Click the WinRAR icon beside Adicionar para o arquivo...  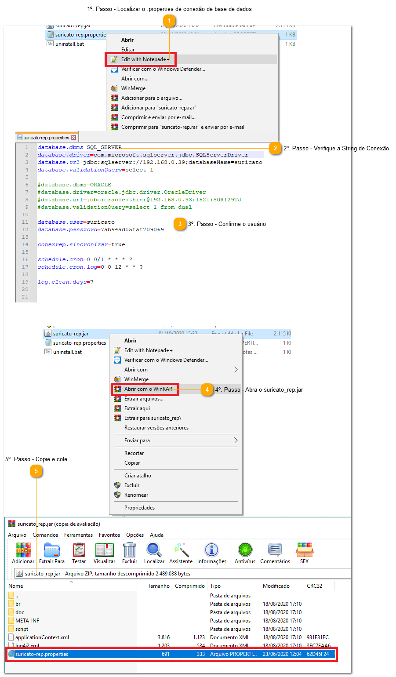coord(114,98)
